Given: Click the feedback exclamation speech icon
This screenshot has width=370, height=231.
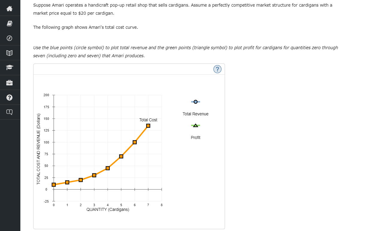Looking at the screenshot, I should [x=10, y=112].
